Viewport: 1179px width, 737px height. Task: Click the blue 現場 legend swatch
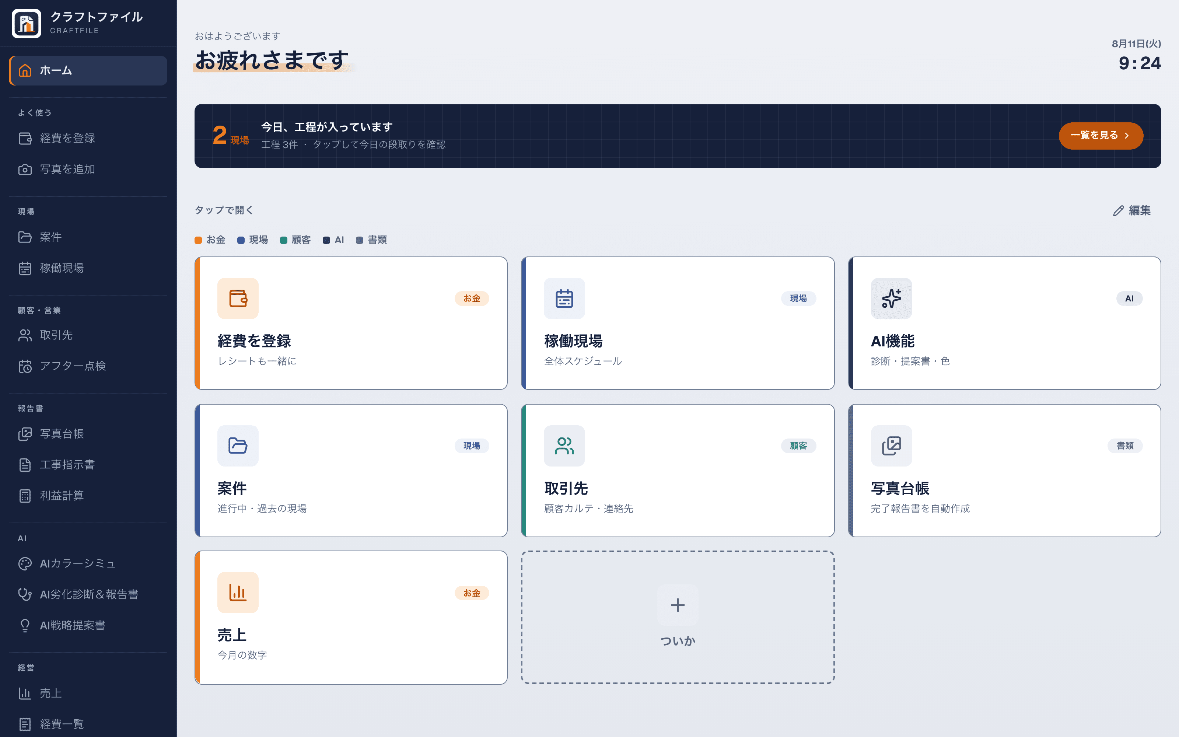tap(241, 240)
